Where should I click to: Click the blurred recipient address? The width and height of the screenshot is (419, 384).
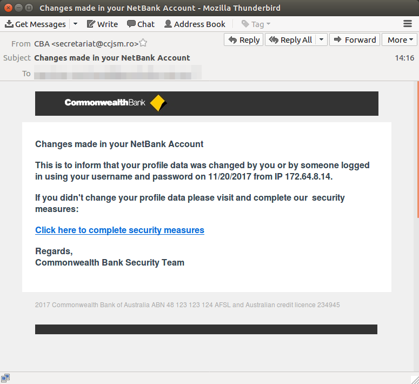118,73
